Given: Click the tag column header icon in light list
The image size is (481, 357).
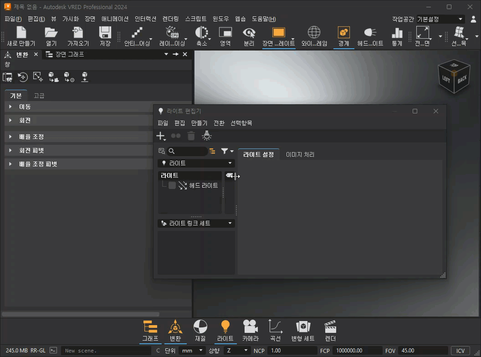Looking at the screenshot, I should [229, 175].
